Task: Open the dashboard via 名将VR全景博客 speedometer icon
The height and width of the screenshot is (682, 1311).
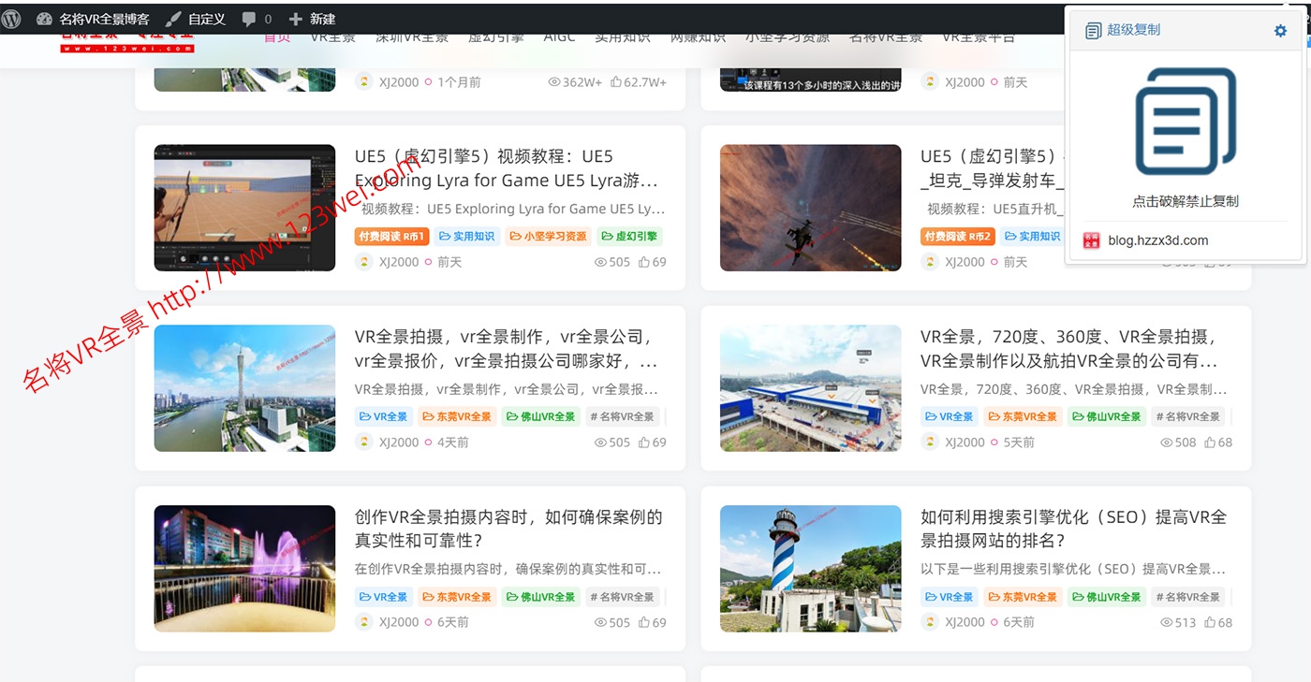Action: [45, 17]
